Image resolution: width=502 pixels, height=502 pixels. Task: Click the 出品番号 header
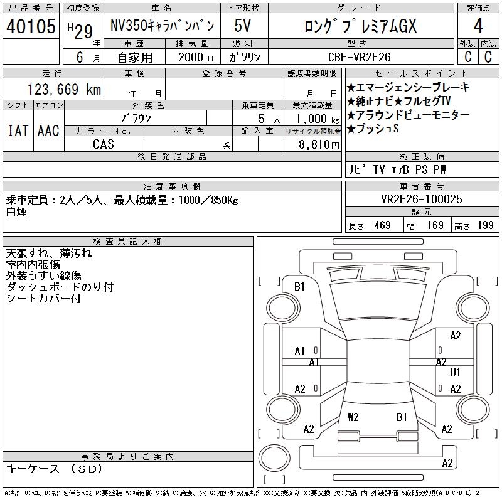tap(31, 8)
